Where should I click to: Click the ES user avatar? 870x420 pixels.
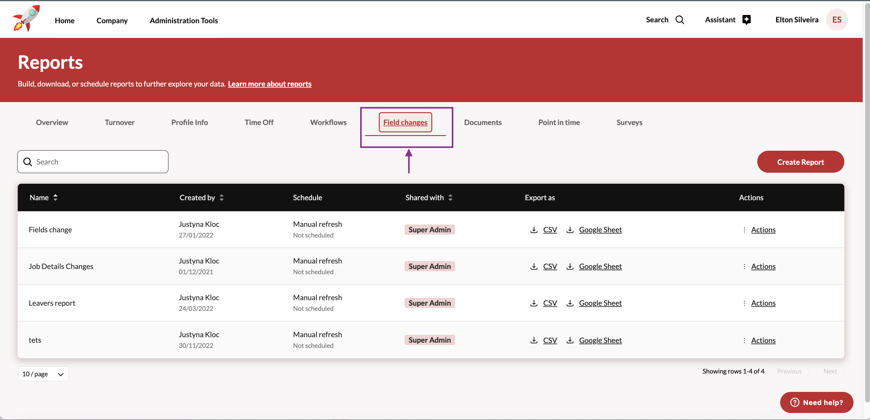coord(837,20)
